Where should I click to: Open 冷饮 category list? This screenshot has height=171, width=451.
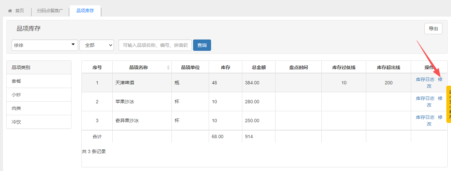coord(16,122)
